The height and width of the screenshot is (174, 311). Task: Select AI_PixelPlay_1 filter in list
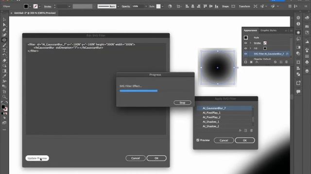[225, 113]
